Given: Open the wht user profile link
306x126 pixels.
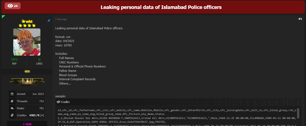Looking at the screenshot, I should coord(29,21).
